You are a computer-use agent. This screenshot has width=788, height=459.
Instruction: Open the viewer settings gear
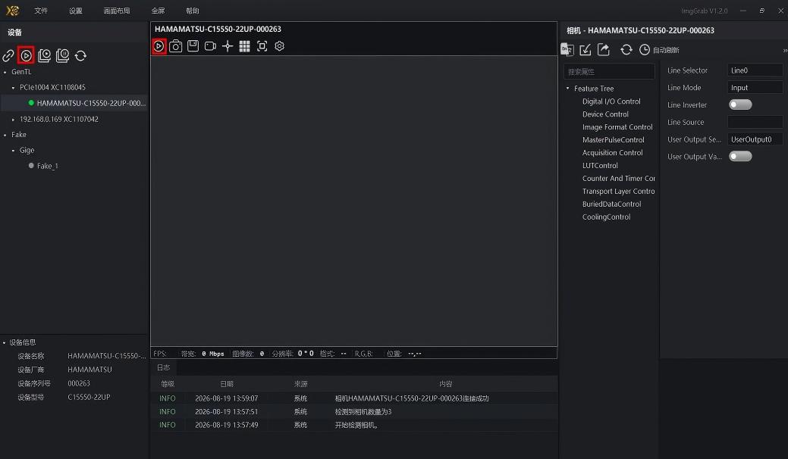[279, 46]
